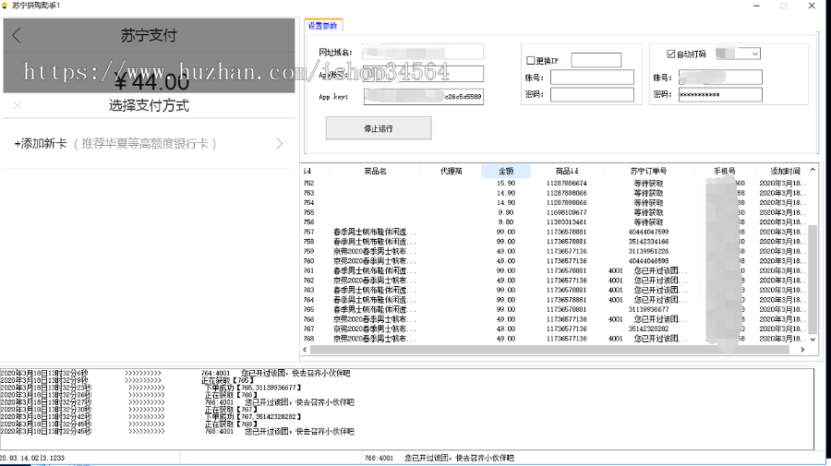Screen dimensions: 831x466
Task: Click the vertical scrollbar thumb of table
Action: click(x=813, y=279)
